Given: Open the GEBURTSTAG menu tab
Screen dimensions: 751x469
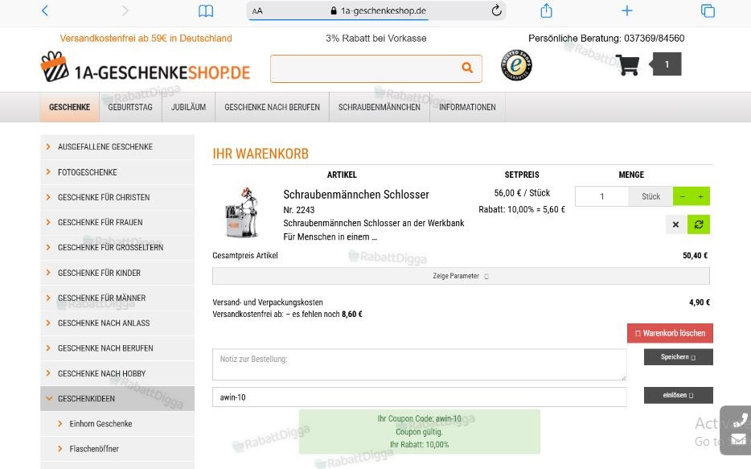Looking at the screenshot, I should tap(130, 107).
